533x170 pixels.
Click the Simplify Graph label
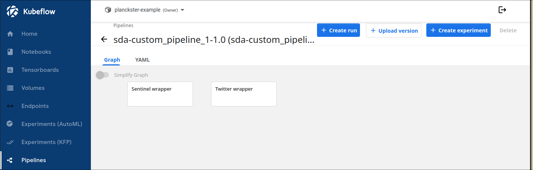[x=131, y=75]
